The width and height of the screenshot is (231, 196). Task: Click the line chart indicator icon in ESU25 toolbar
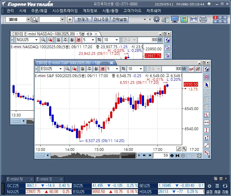coord(191,69)
